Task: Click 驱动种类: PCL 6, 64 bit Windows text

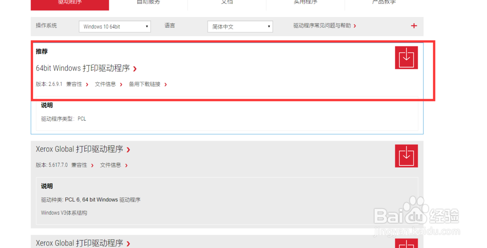Action: click(x=91, y=200)
